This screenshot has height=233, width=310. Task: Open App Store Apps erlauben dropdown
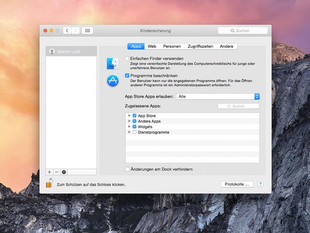coord(218,96)
